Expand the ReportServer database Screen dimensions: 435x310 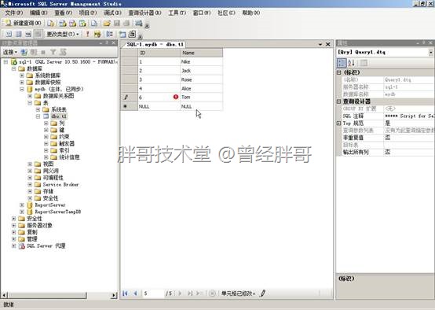coord(22,205)
